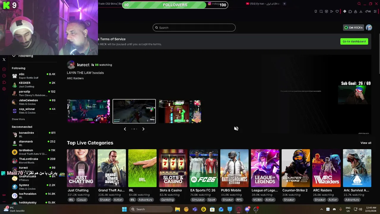Open the Slots & Casino category card
380x214 pixels.
tap(173, 168)
